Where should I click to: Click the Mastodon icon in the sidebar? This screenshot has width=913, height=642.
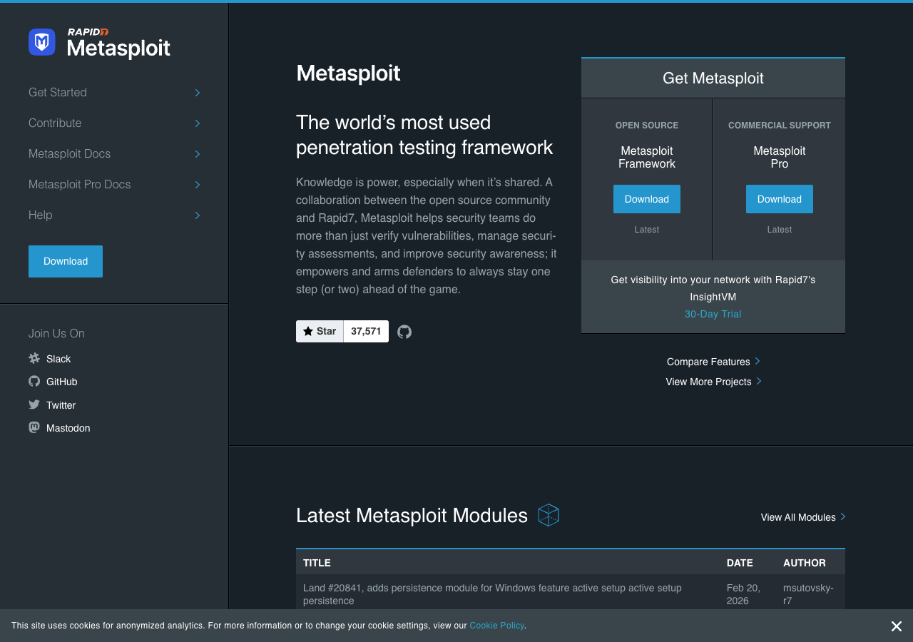pos(34,427)
